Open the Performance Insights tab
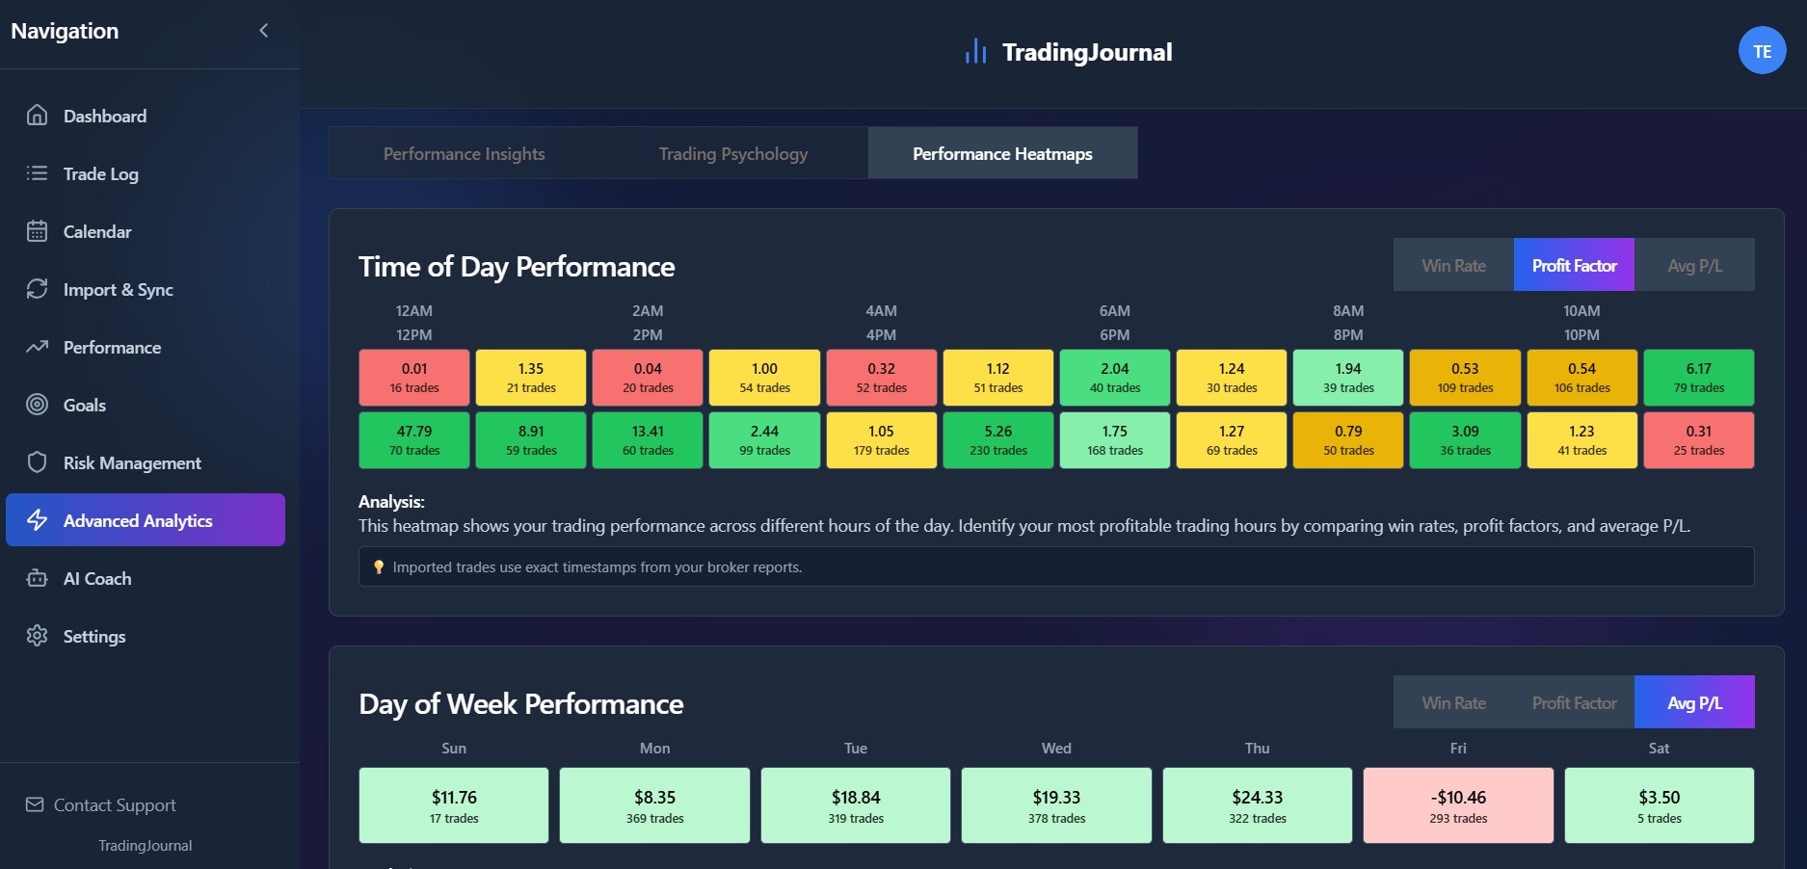Screen dimensions: 1807x869 tap(464, 153)
